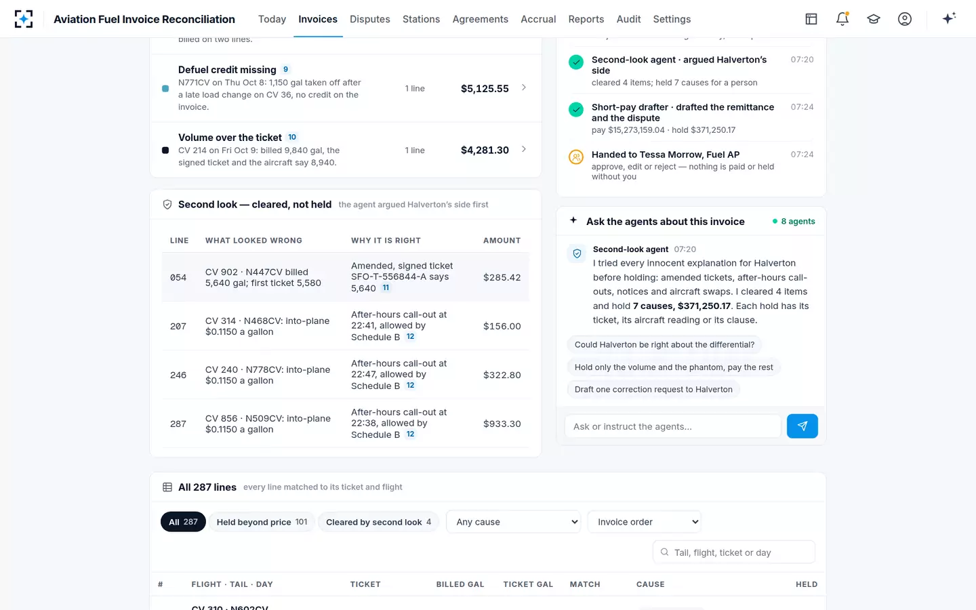Viewport: 976px width, 610px height.
Task: Focus the Tail, flight, ticket or day search
Action: [x=734, y=552]
